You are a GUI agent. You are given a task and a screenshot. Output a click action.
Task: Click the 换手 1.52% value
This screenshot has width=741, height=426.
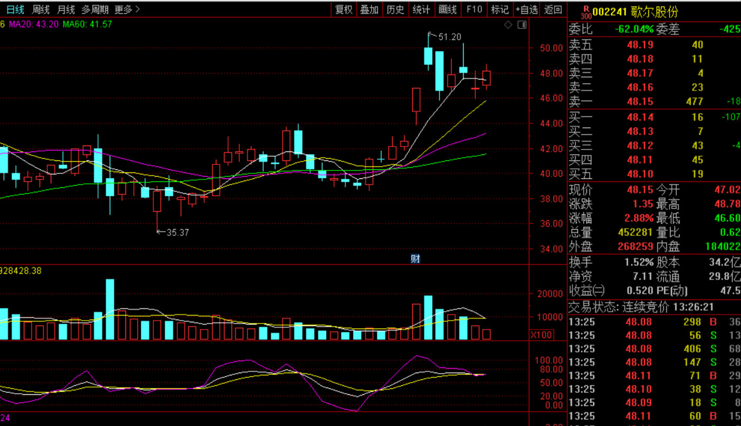(x=639, y=262)
